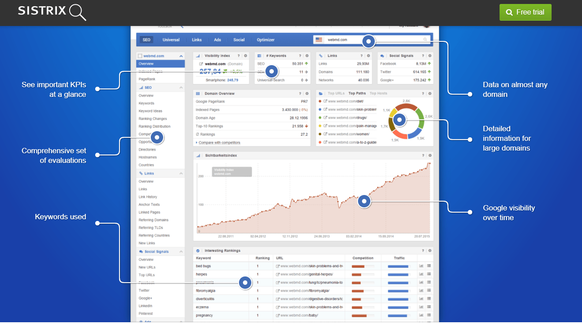Open Anchor Texts in the sidebar
Viewport: 582px width, 324px height.
pos(149,205)
